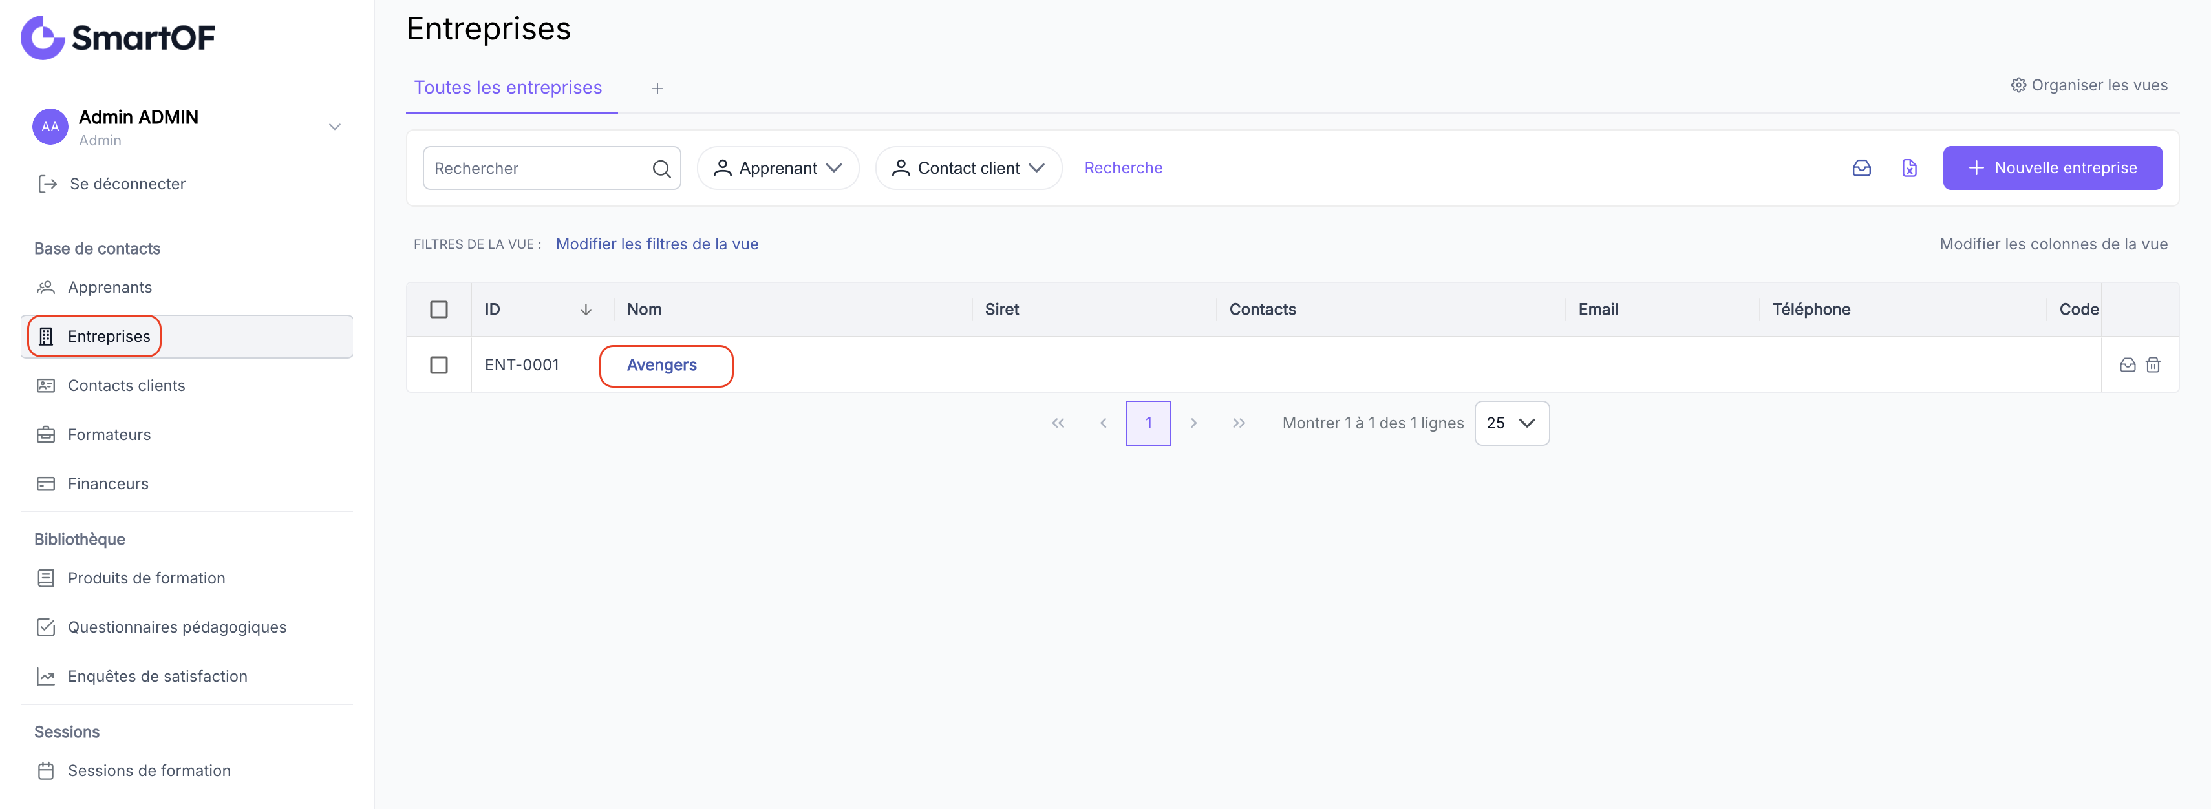Open Financeurs in sidebar
This screenshot has width=2211, height=809.
(186, 483)
